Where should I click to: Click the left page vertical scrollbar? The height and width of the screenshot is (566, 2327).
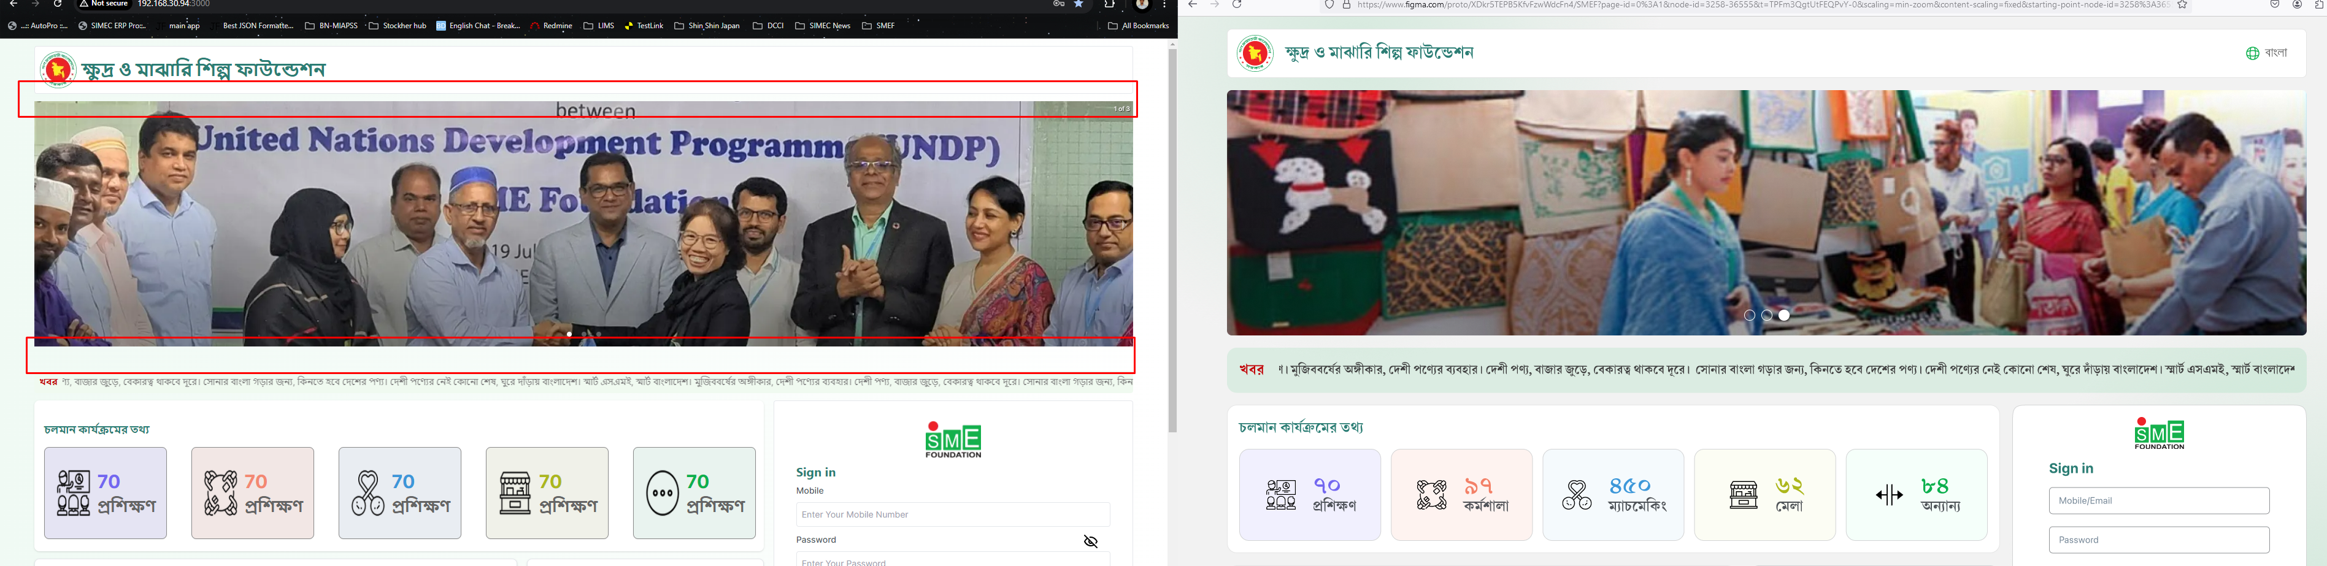coord(1172,240)
